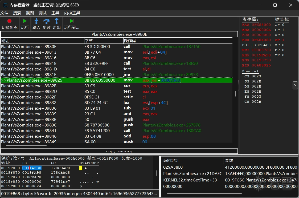The width and height of the screenshot is (299, 198).
Task: Select the call line at PlantsVsZombies.exe+8980E
Action: pos(117,47)
